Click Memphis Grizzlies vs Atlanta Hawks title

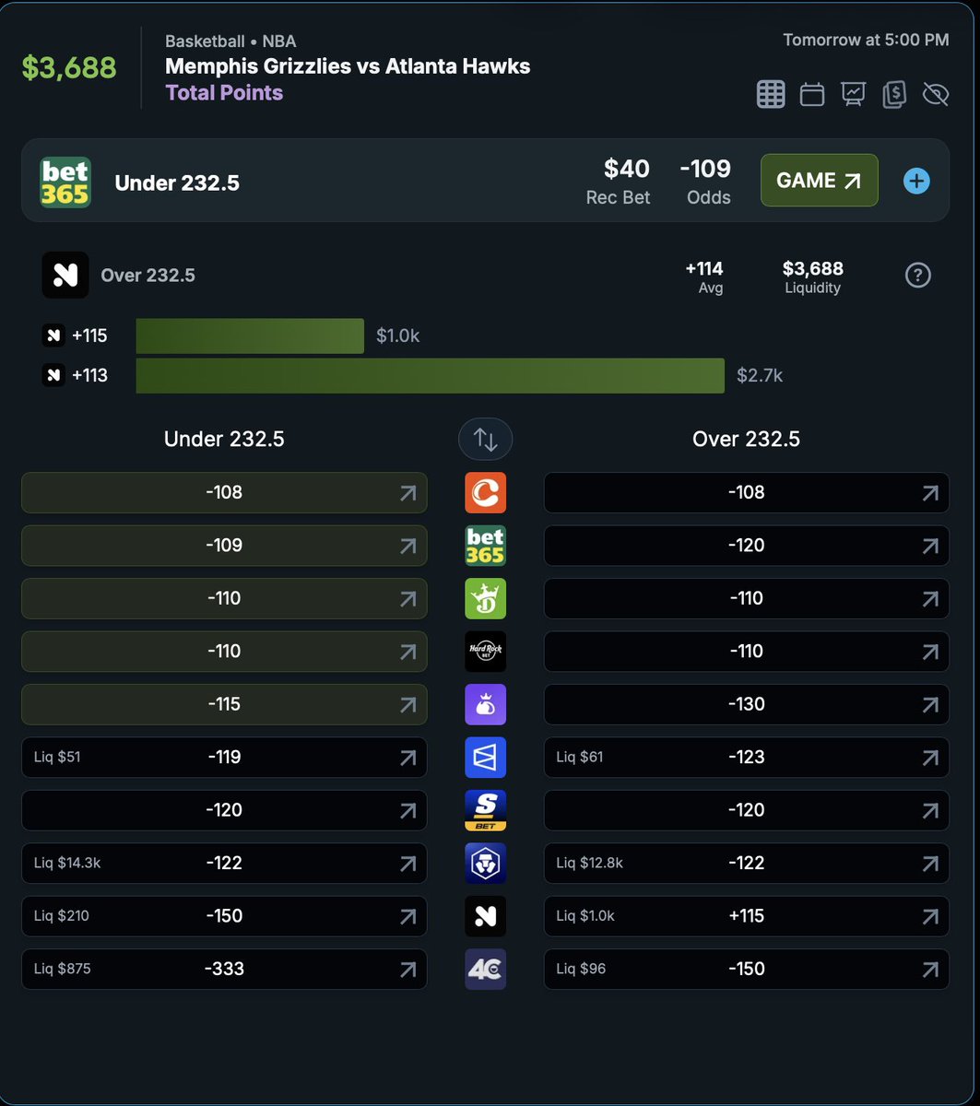point(348,66)
